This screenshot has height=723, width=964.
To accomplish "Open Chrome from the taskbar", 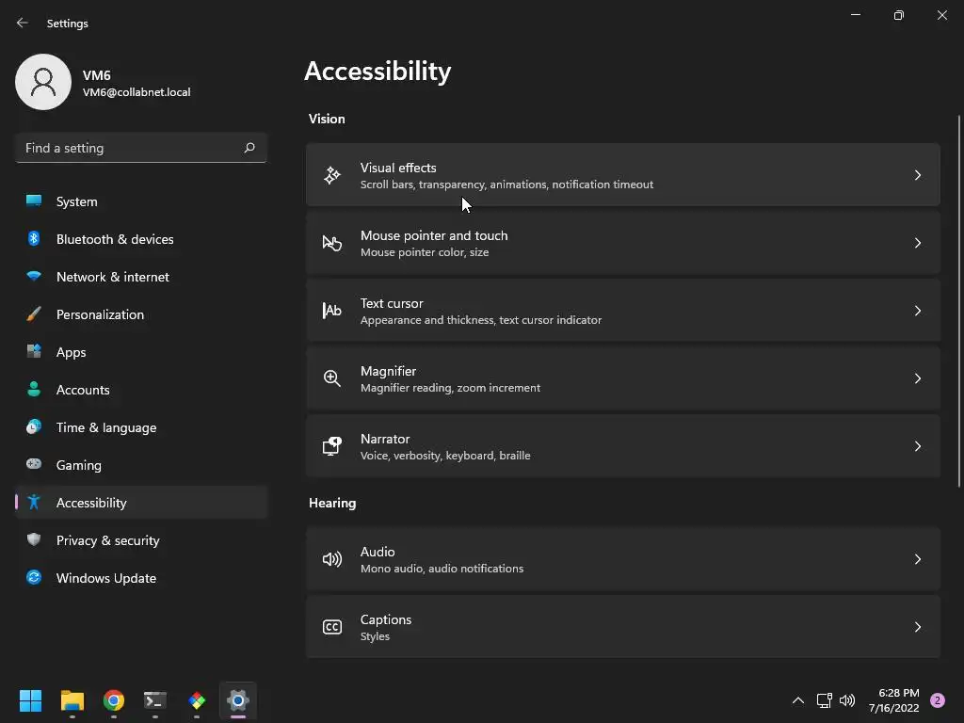I will (x=114, y=700).
